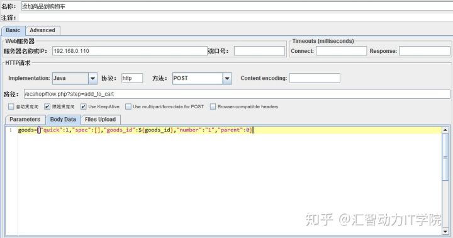This screenshot has width=453, height=238.
Task: Switch to the Advanced tab
Action: pyautogui.click(x=43, y=30)
